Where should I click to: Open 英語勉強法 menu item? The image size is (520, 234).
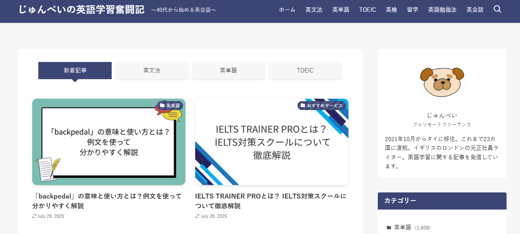(x=442, y=10)
